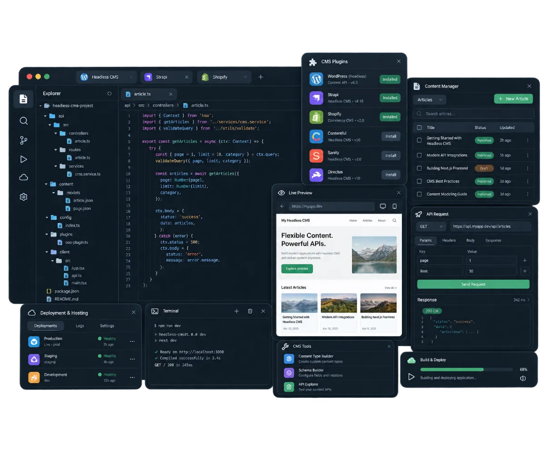Click the Contentful plugin icon

(316, 136)
